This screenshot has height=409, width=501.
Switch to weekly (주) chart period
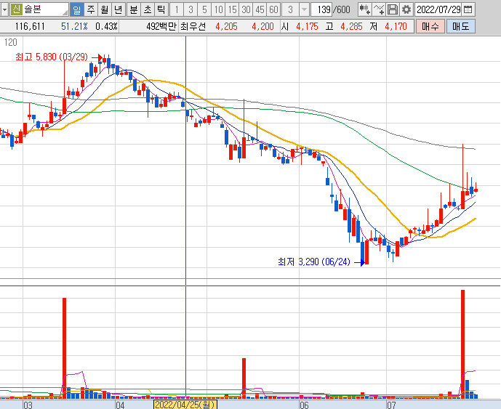click(91, 9)
